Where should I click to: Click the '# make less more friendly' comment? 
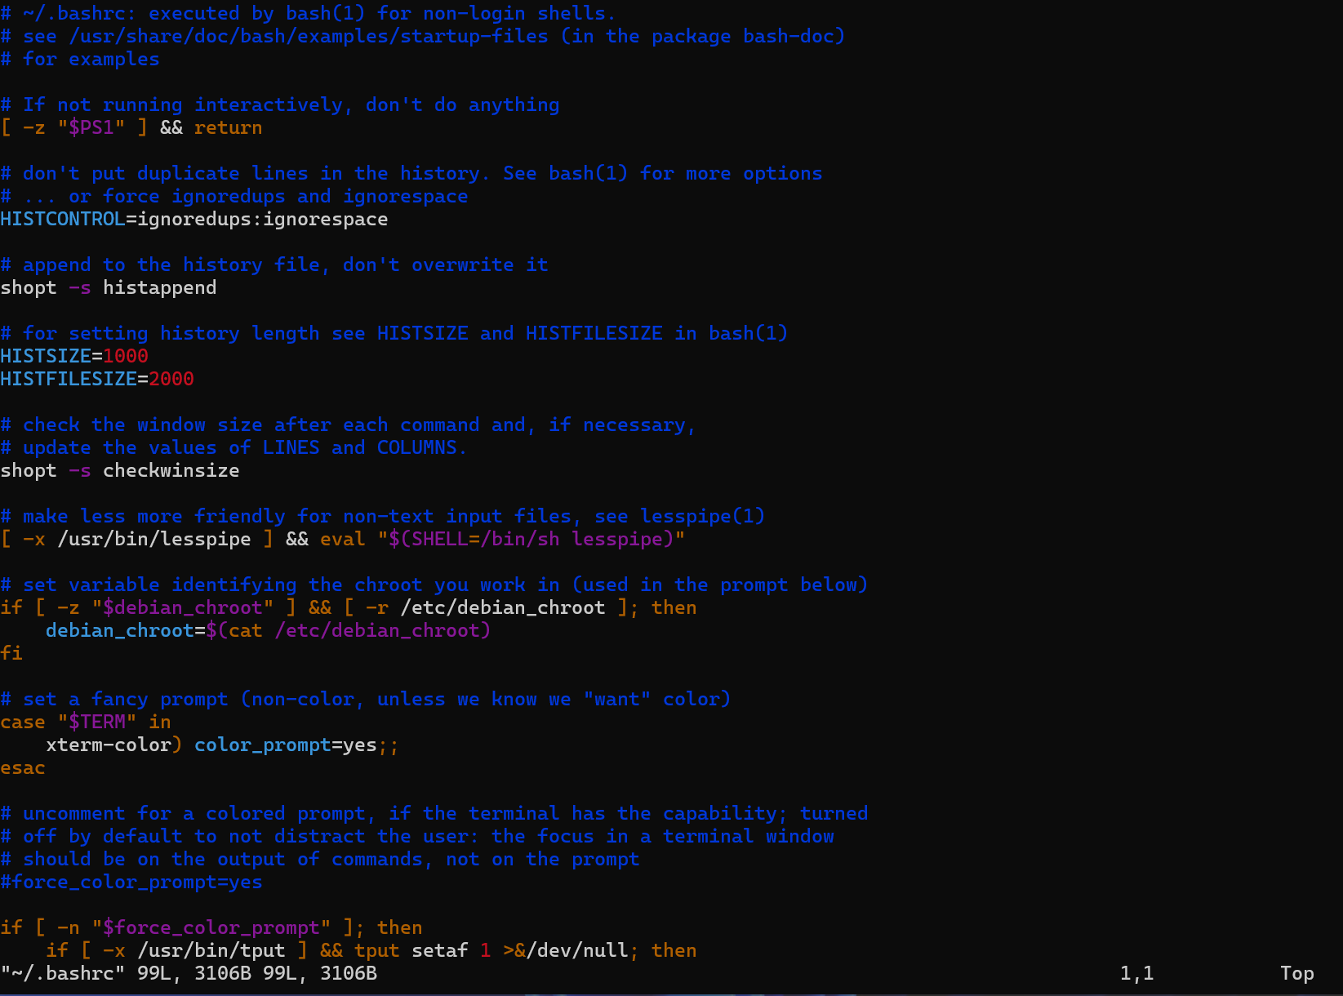click(383, 516)
